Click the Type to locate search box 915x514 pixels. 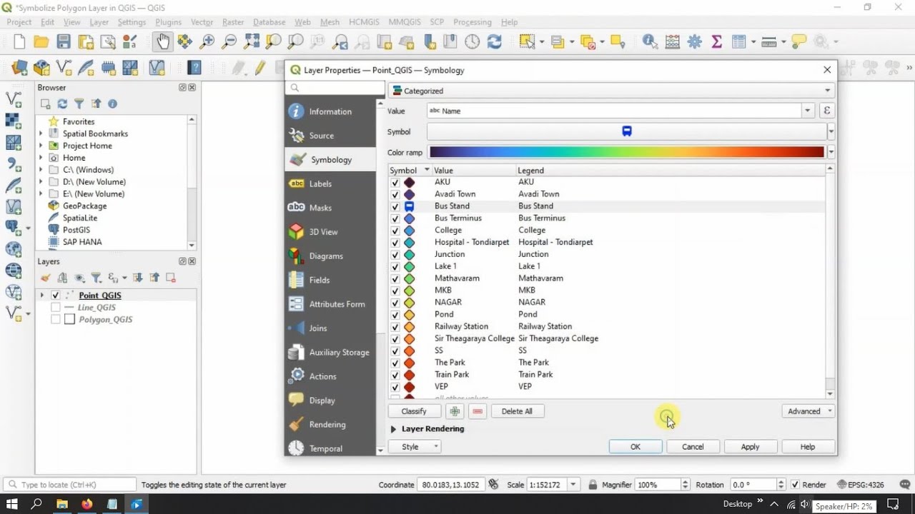pyautogui.click(x=70, y=485)
